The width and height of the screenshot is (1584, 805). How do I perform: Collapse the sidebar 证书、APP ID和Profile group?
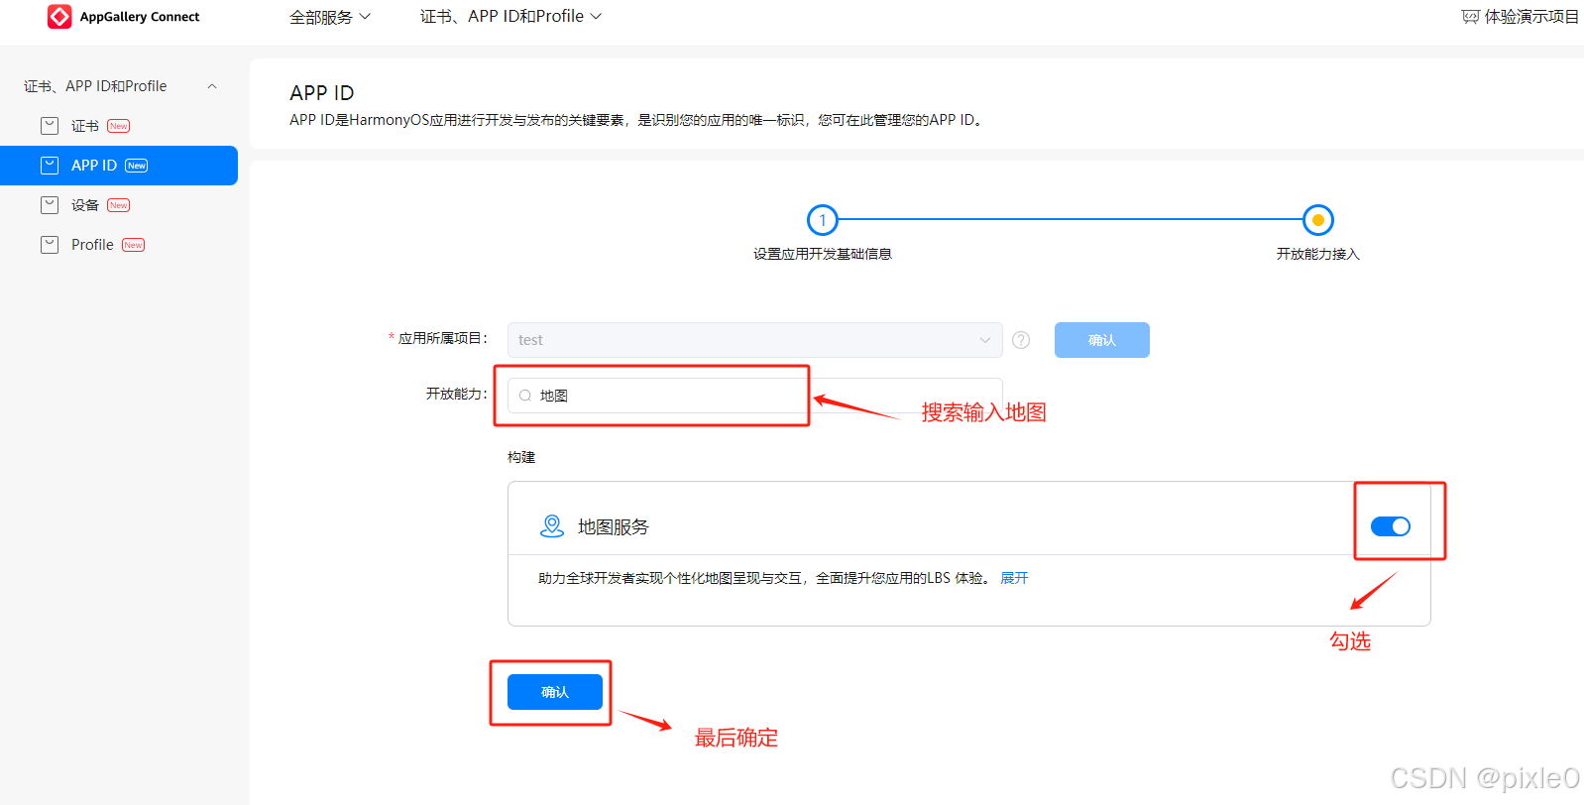212,86
